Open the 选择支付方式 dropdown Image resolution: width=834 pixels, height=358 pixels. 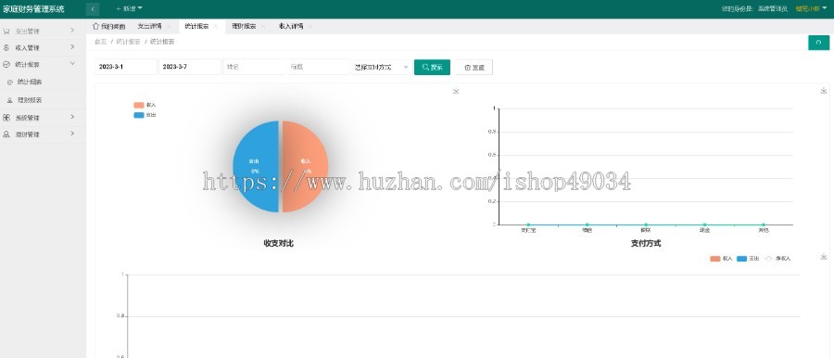tap(381, 67)
